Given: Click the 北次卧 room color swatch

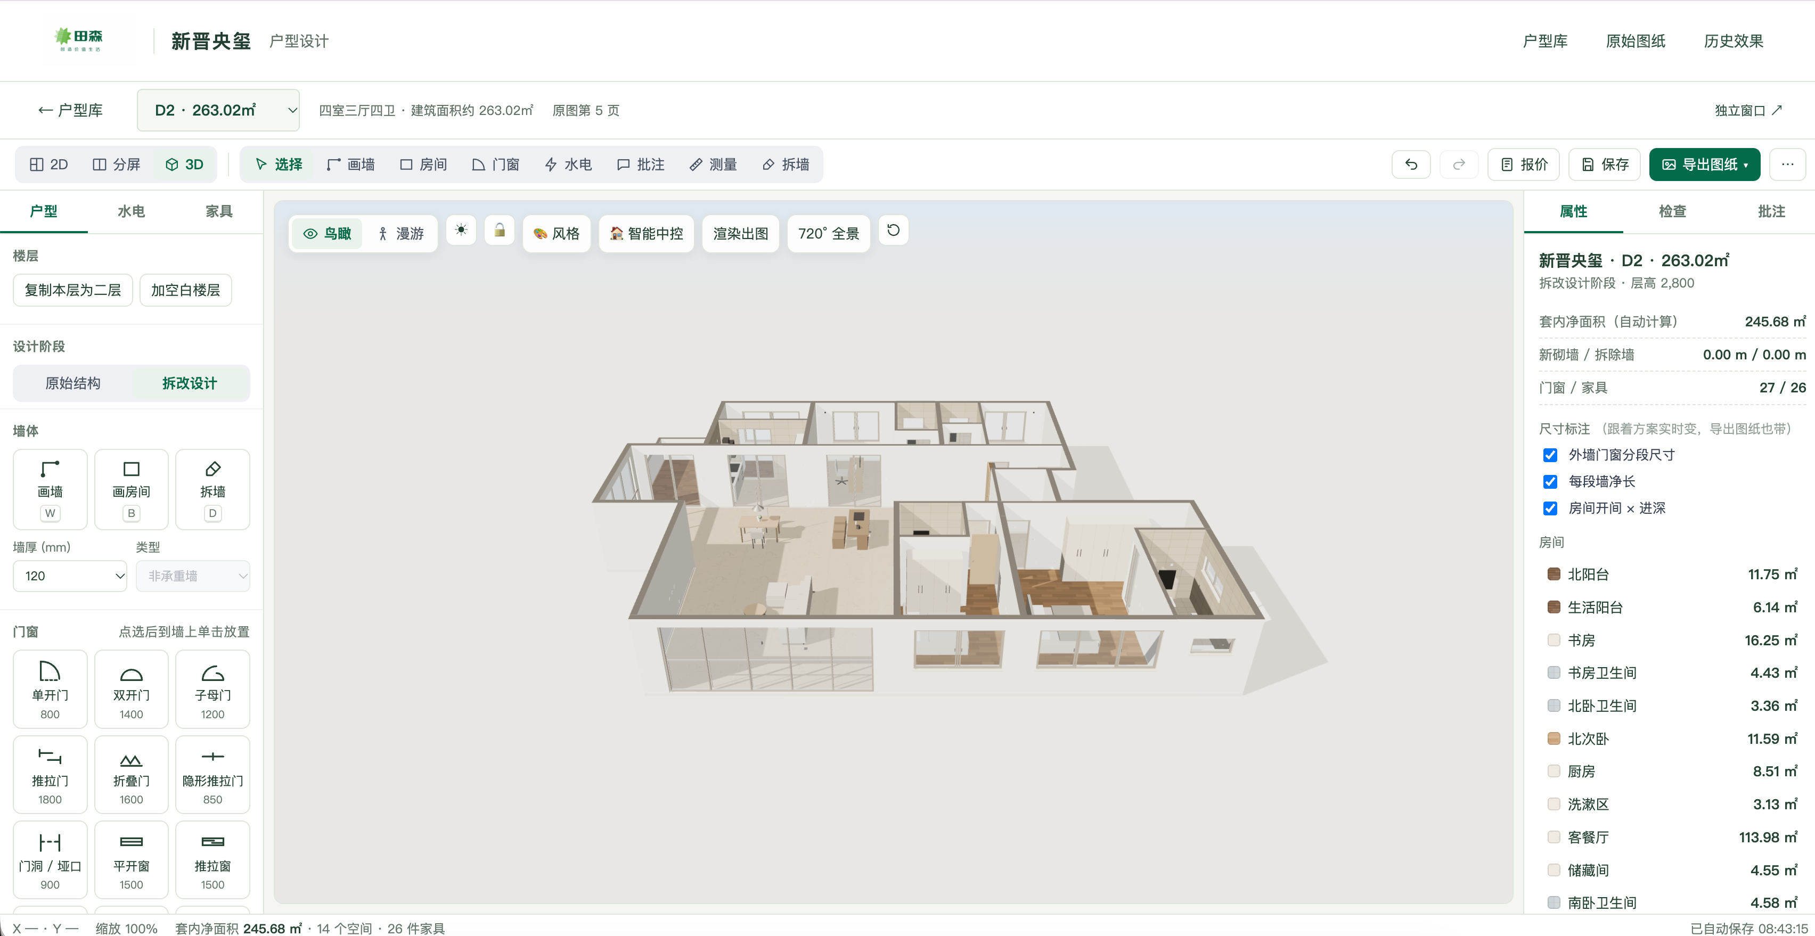Looking at the screenshot, I should [1554, 739].
